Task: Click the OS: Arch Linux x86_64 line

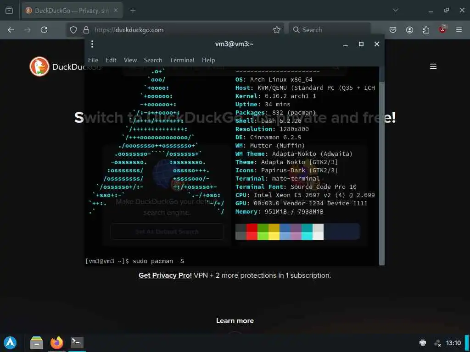Action: pos(274,80)
